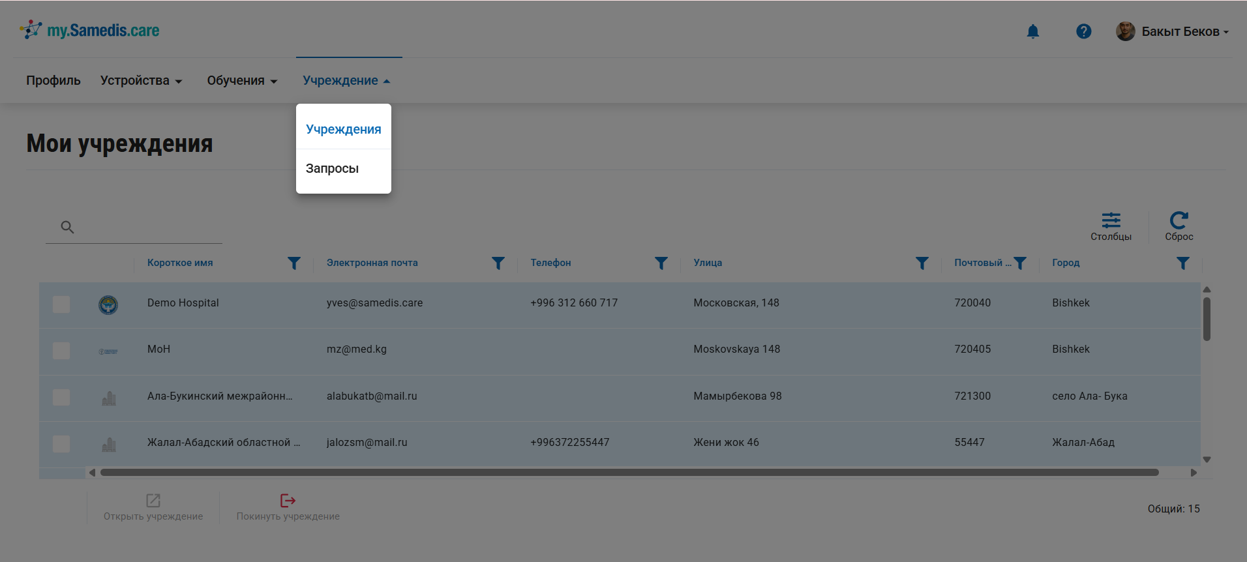The image size is (1247, 562).
Task: Tick the Жалал-Абадский областной row checkbox
Action: click(61, 444)
